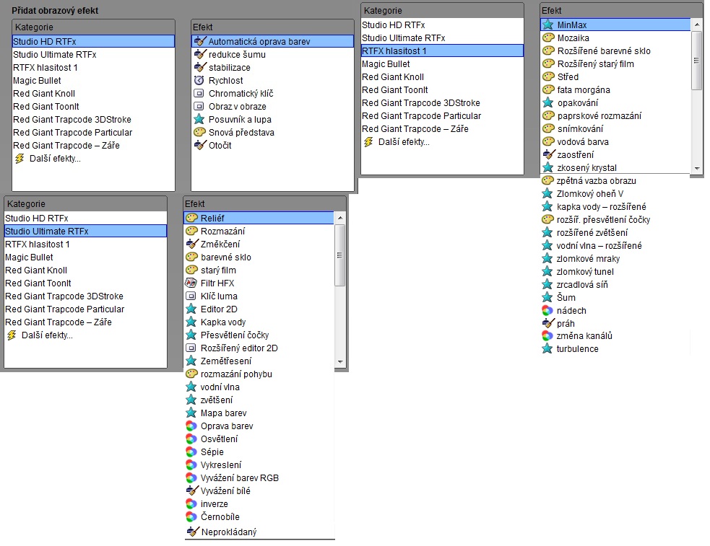Click the Klíč luma icon
Viewport: 710px width, 546px height.
coord(191,296)
